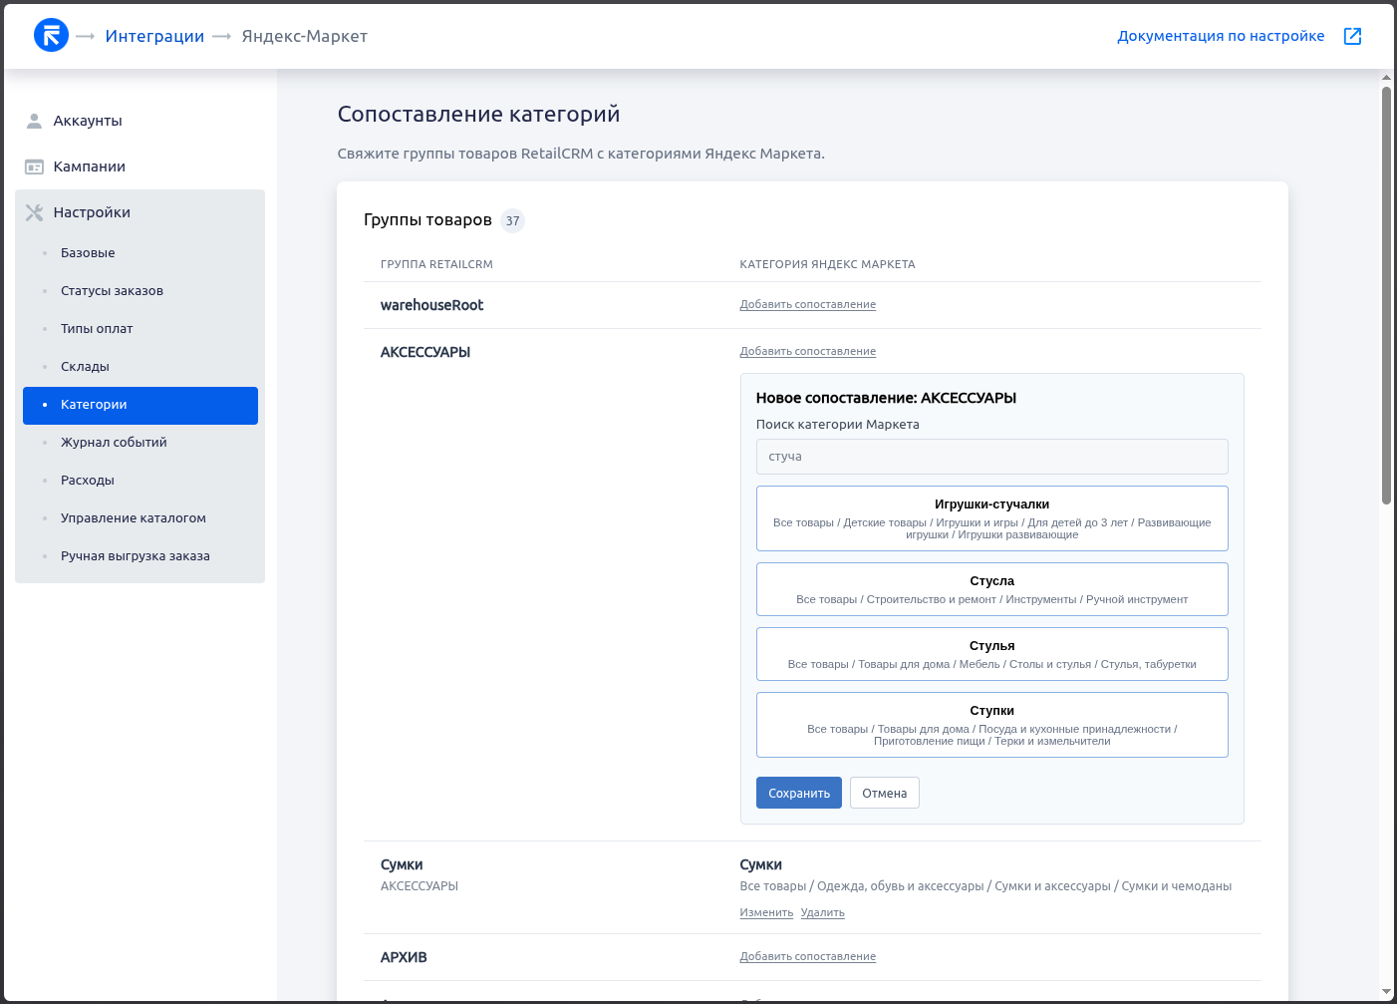Image resolution: width=1397 pixels, height=1004 pixels.
Task: Open the Интеграции breadcrumb link
Action: pos(154,36)
